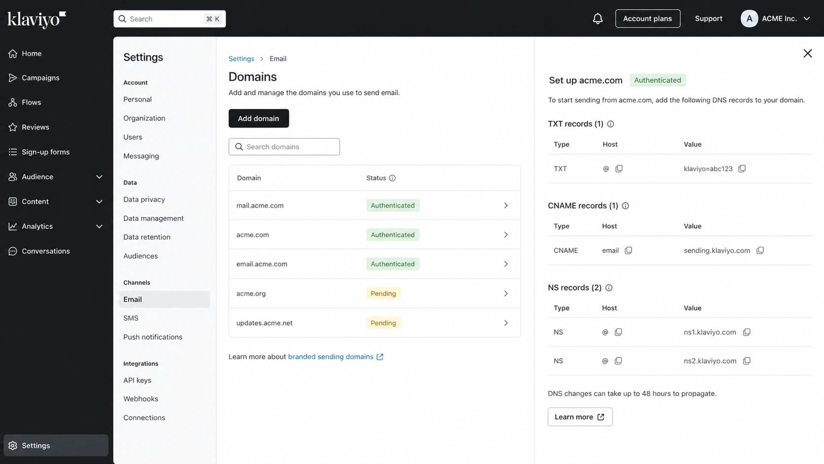This screenshot has width=824, height=464.
Task: Focus the top Search bar
Action: (x=170, y=19)
